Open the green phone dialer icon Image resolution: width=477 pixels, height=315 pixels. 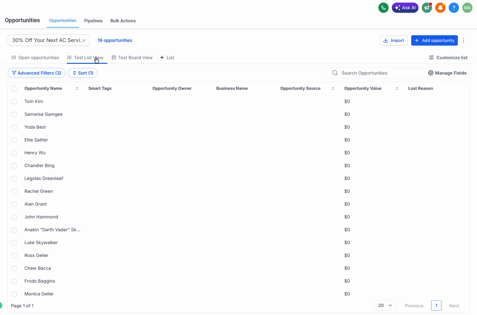pyautogui.click(x=383, y=8)
